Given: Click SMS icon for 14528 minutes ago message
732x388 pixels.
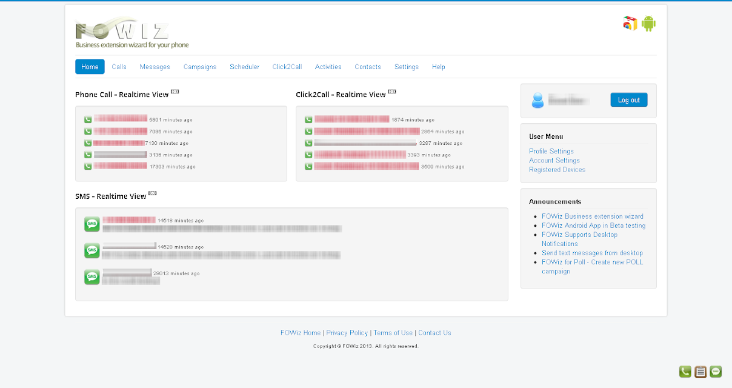Looking at the screenshot, I should point(92,250).
